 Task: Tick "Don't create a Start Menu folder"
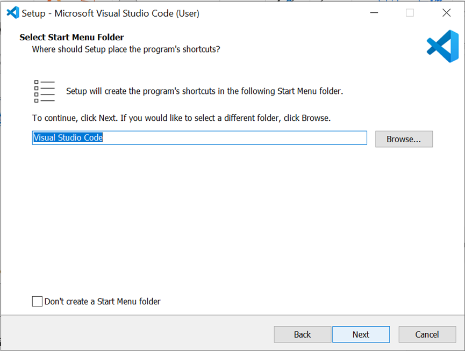(37, 301)
